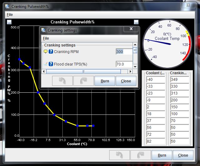This screenshot has height=166, width=200.
Task: Click the cranking table cell showing 349
Action: 180,80
